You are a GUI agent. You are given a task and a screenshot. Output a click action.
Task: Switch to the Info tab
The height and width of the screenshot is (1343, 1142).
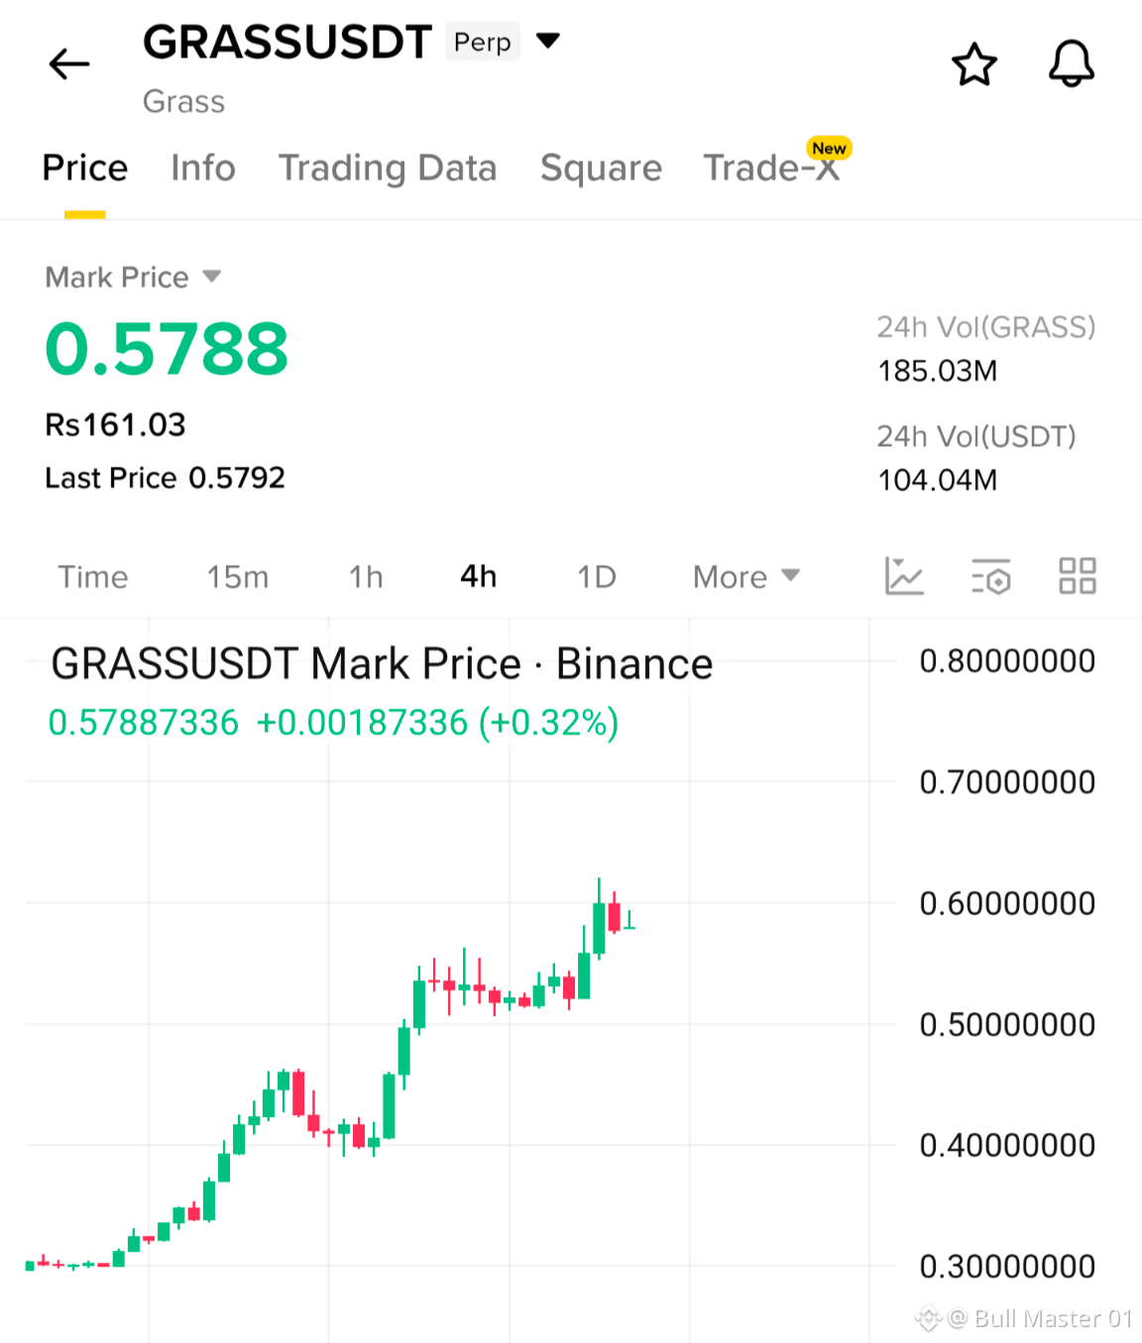pos(203,168)
